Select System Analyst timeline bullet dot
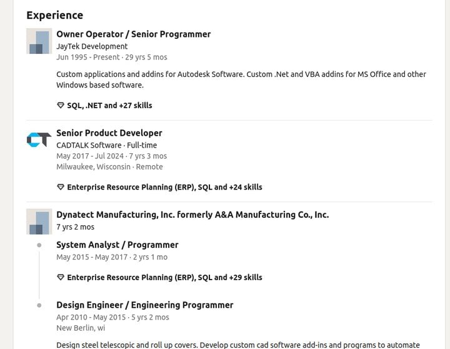Screen dimensions: 450x349 coord(39,245)
